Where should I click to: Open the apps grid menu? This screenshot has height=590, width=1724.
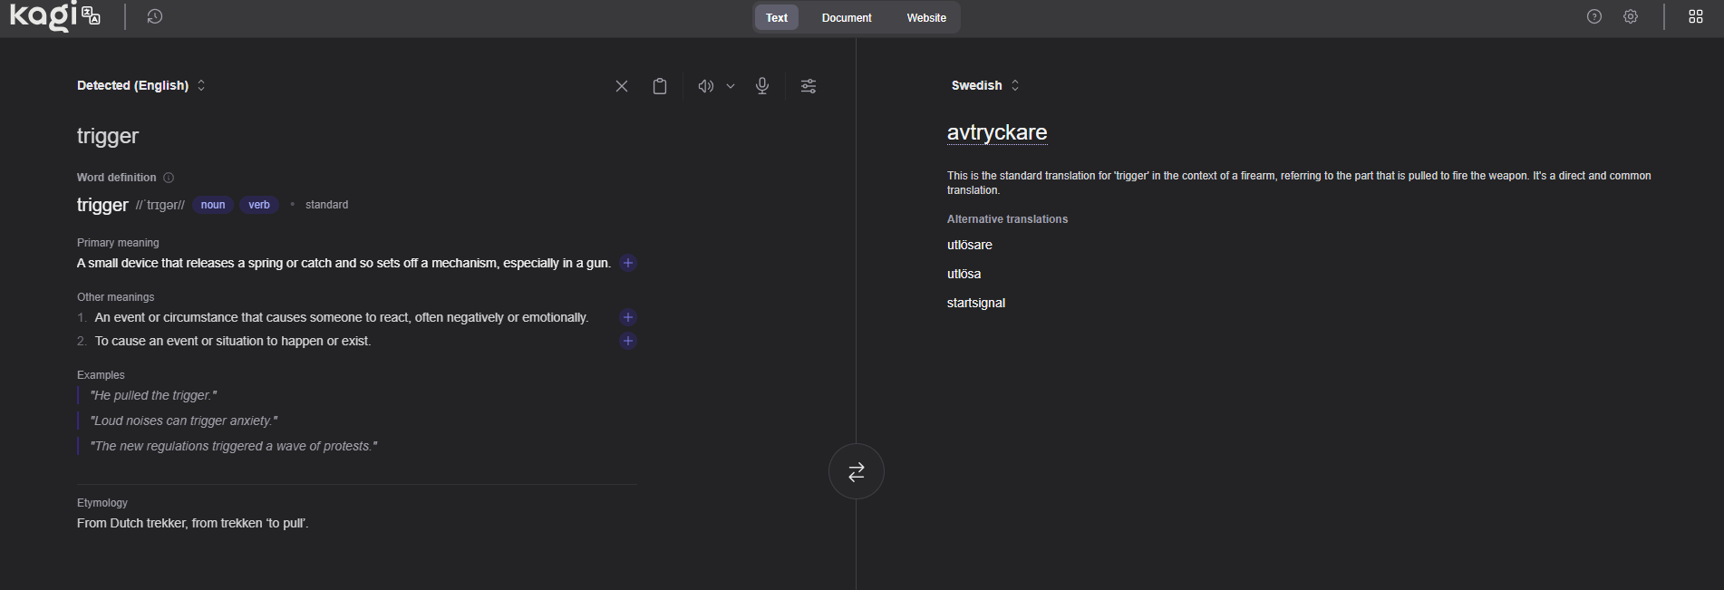pos(1696,16)
